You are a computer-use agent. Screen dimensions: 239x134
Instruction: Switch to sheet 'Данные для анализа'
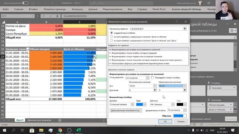(39, 120)
